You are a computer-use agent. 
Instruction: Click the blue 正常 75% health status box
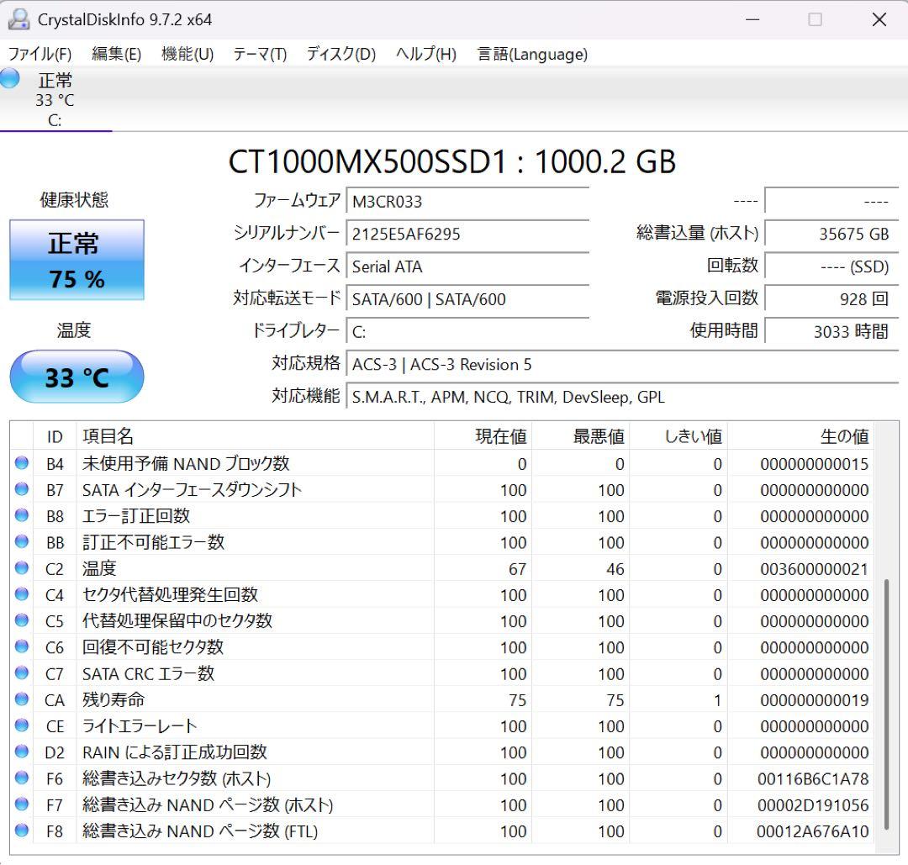[77, 260]
